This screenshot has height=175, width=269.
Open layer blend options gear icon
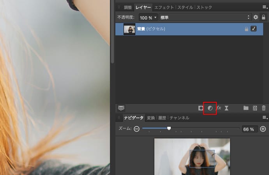256,17
